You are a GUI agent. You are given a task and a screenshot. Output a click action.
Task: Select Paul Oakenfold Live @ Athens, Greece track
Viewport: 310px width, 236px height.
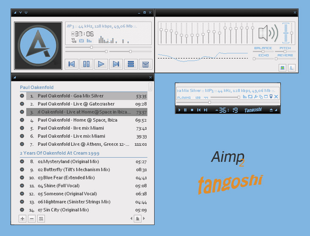[x=87, y=144]
